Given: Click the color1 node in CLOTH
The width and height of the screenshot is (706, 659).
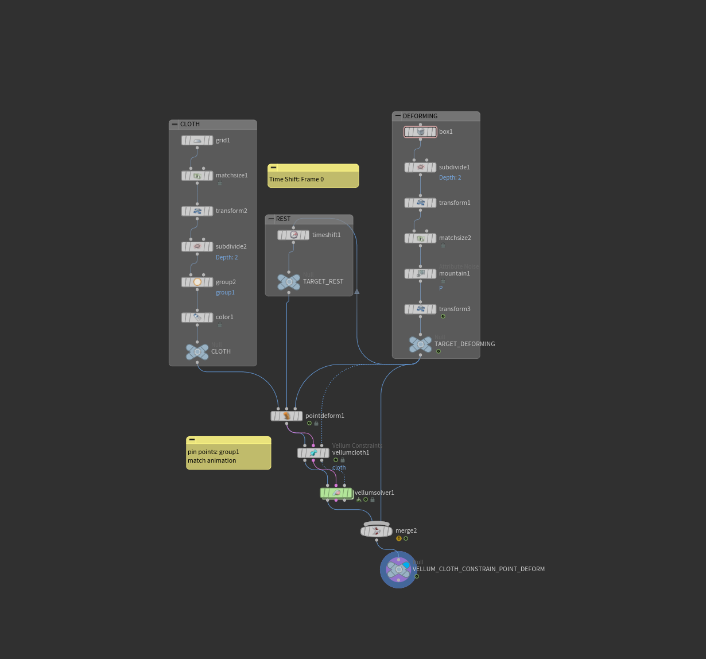Looking at the screenshot, I should tap(197, 318).
